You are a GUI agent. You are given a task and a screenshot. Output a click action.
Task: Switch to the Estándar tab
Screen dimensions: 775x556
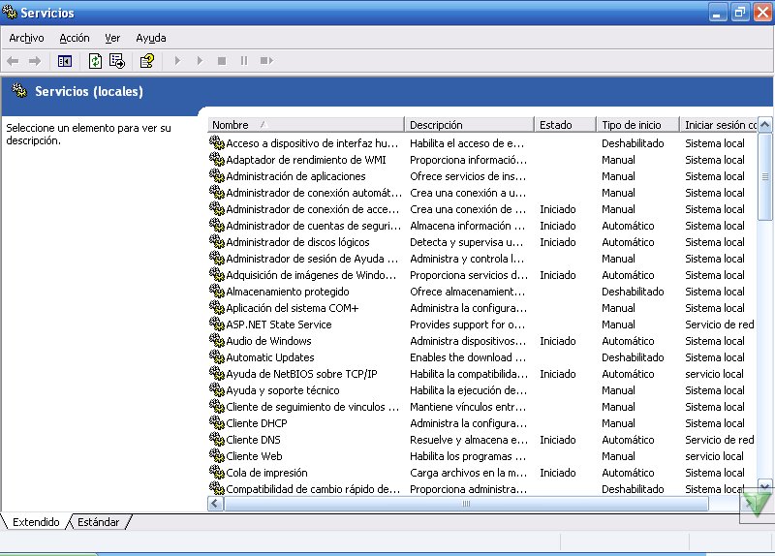(x=98, y=522)
